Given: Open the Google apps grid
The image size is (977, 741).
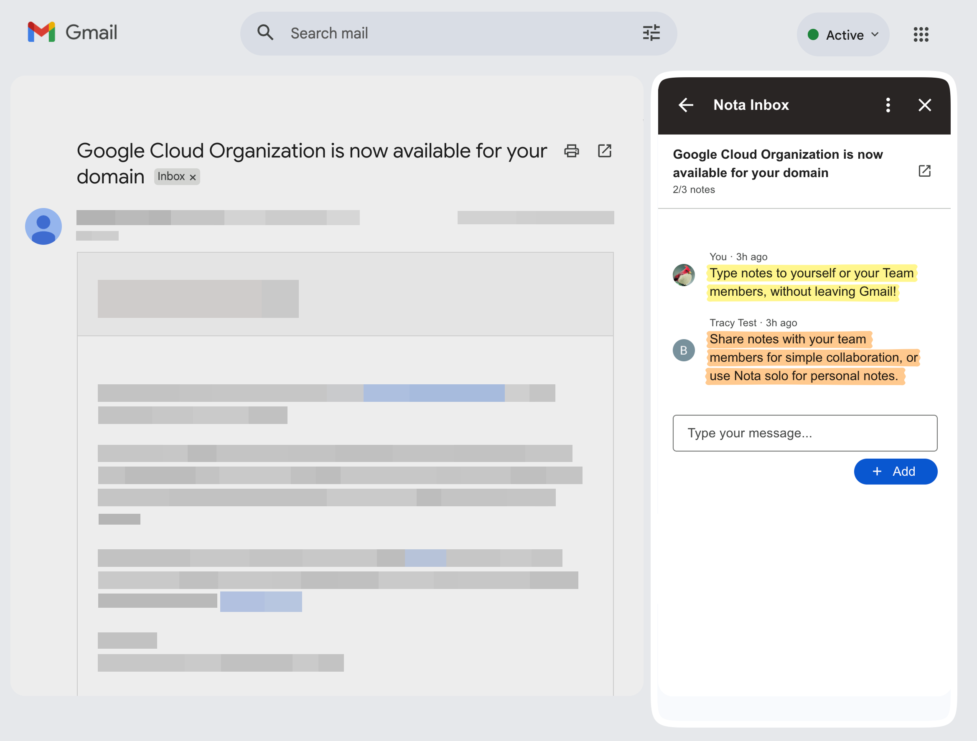Looking at the screenshot, I should (921, 34).
